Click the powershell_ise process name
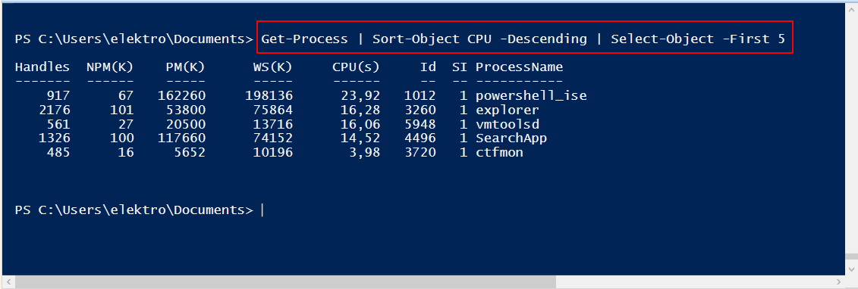 point(531,96)
